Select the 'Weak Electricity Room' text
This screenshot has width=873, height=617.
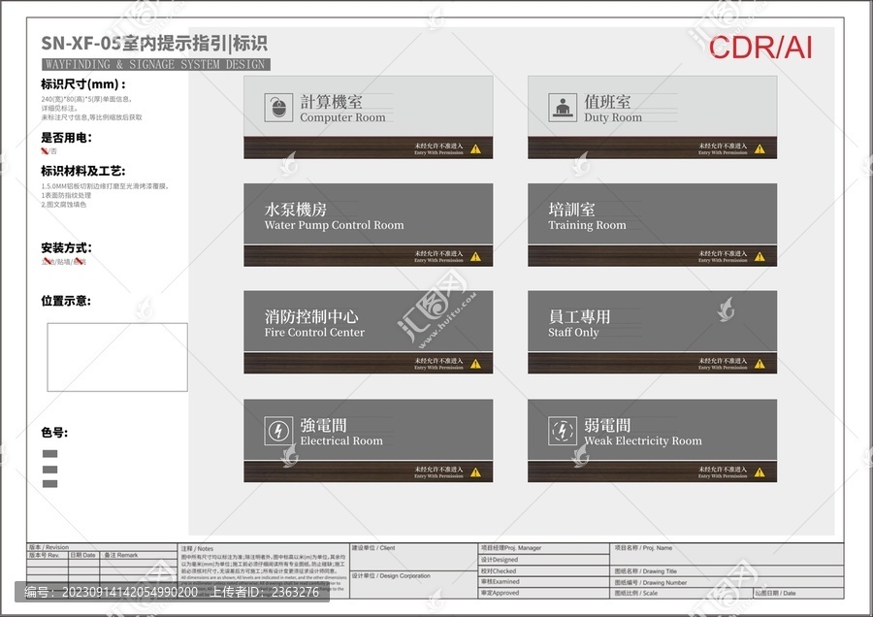tap(642, 441)
